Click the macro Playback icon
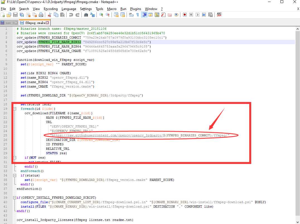The height and width of the screenshot is (224, 300). [197, 15]
